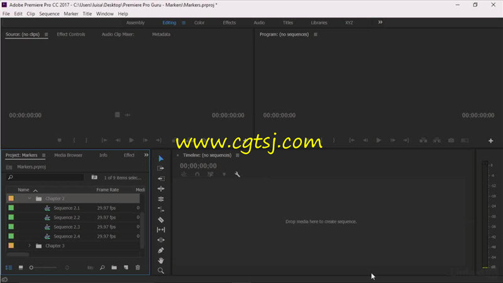Viewport: 503px width, 283px height.
Task: Open Project Markers panel menu
Action: pyautogui.click(x=43, y=155)
